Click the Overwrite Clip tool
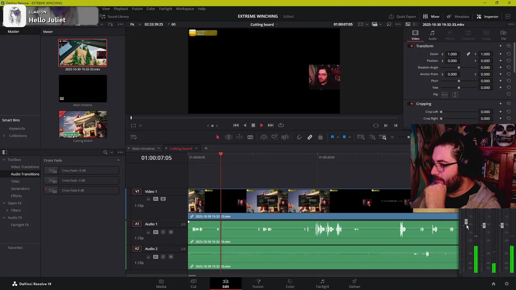Image resolution: width=516 pixels, height=290 pixels. [275, 137]
